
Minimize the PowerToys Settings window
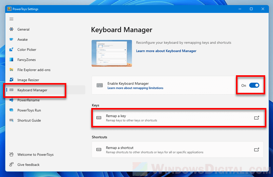click(x=240, y=9)
